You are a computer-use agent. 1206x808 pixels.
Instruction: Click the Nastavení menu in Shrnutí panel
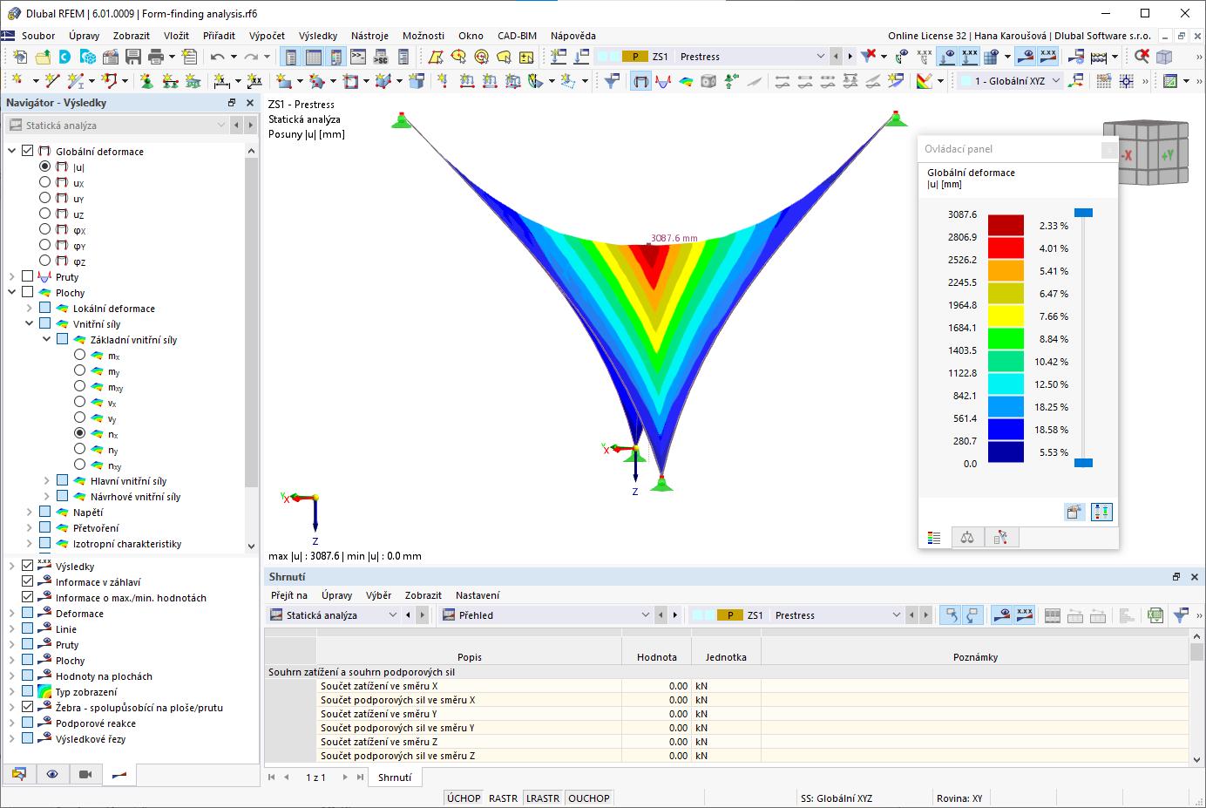coord(478,595)
